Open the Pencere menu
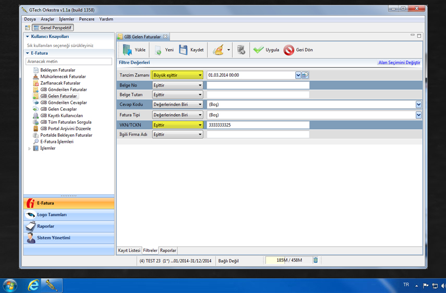Image resolution: width=446 pixels, height=293 pixels. 87,19
